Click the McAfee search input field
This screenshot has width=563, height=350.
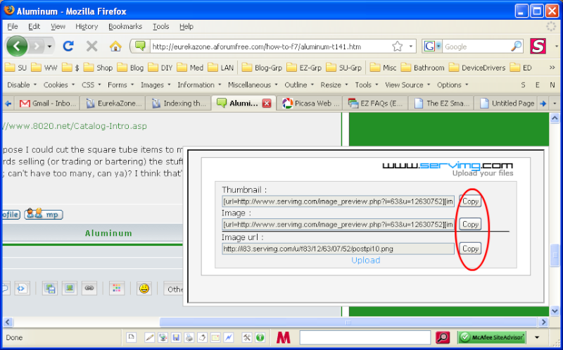pos(365,337)
